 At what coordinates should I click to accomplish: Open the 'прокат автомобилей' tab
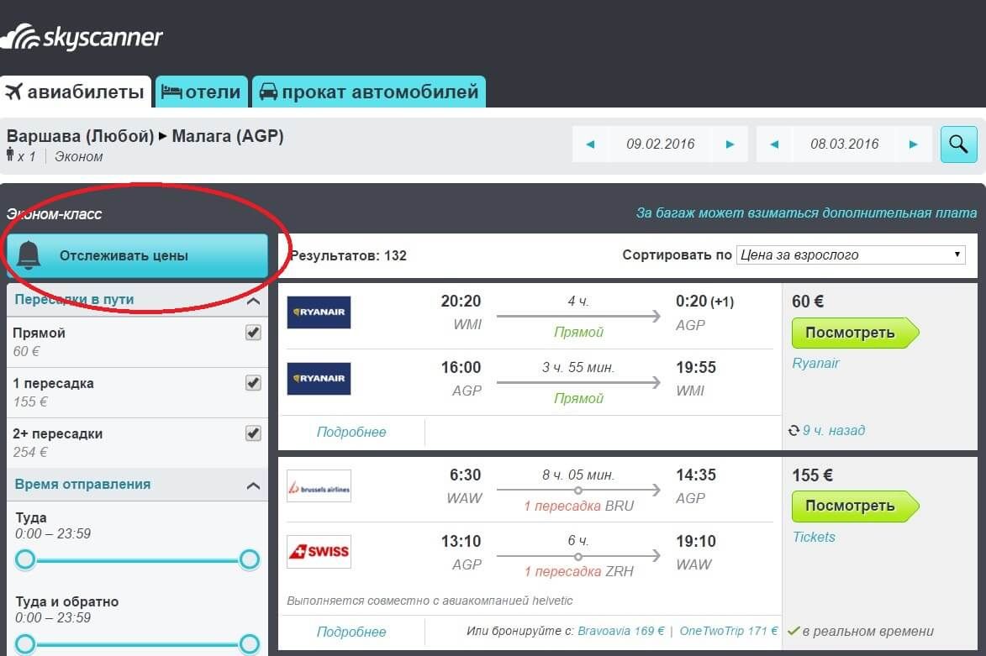click(369, 92)
